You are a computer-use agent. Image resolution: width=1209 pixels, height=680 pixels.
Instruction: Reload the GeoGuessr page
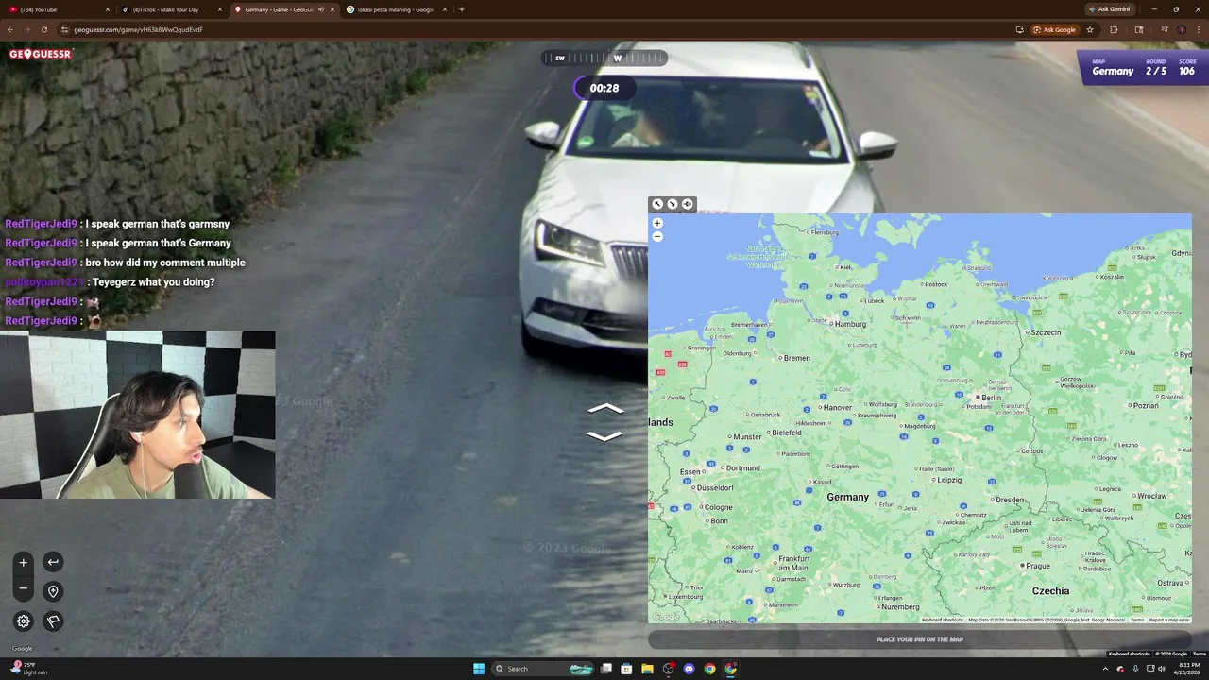click(x=43, y=29)
